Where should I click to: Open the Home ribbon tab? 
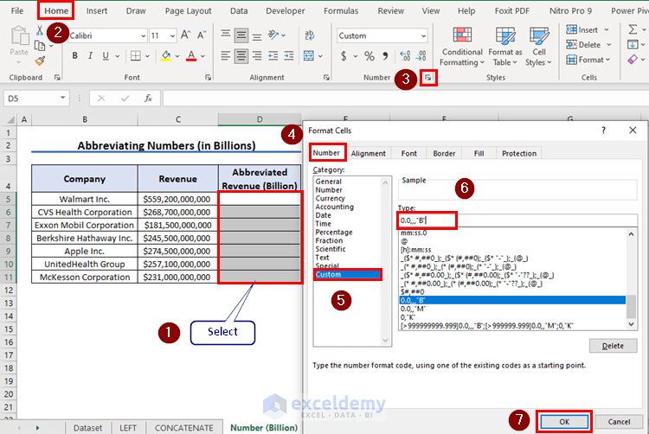(56, 10)
